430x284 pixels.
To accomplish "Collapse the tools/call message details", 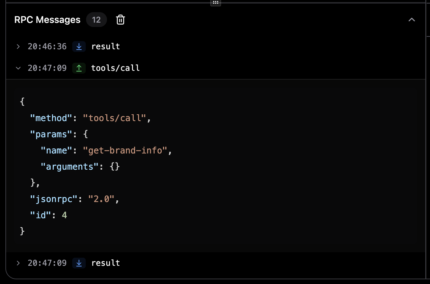I will pos(18,68).
